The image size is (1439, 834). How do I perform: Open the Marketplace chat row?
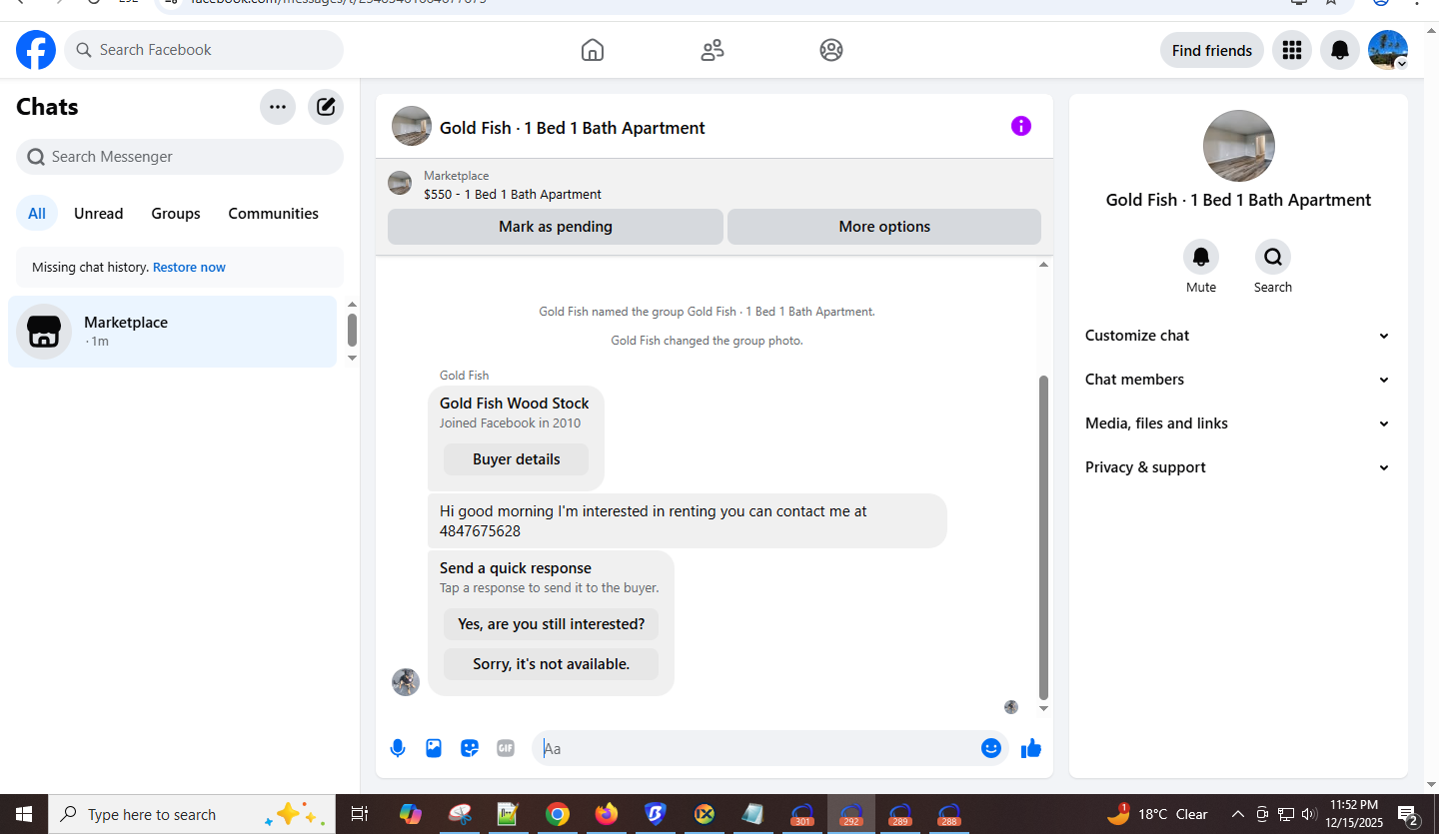pyautogui.click(x=173, y=332)
